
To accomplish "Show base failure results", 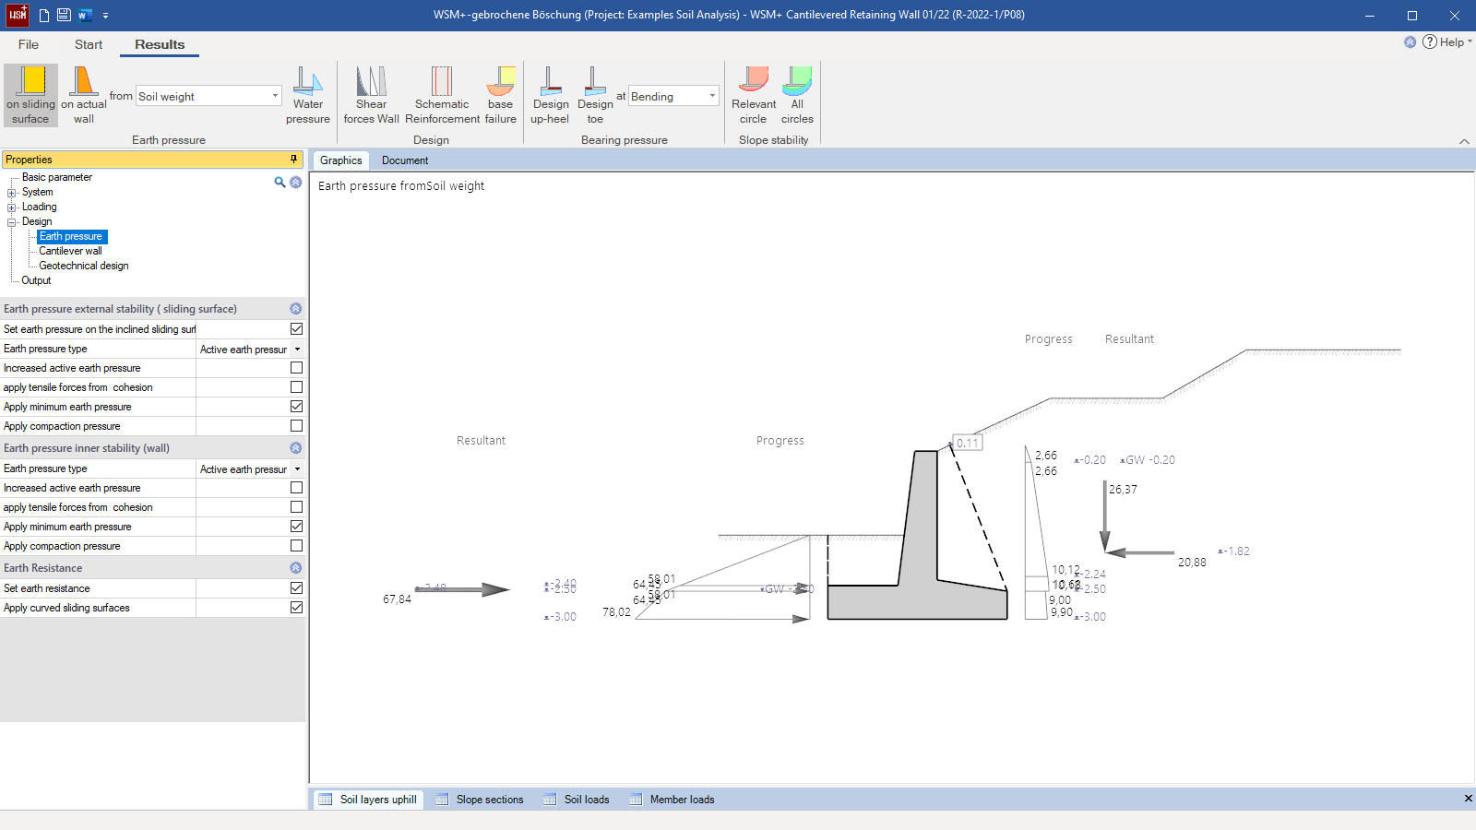I will click(x=501, y=94).
